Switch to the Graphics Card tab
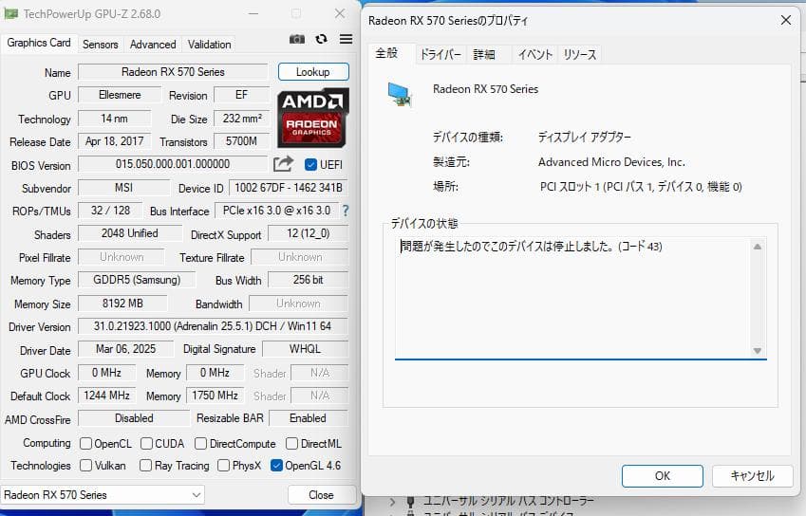The image size is (806, 516). (x=39, y=43)
